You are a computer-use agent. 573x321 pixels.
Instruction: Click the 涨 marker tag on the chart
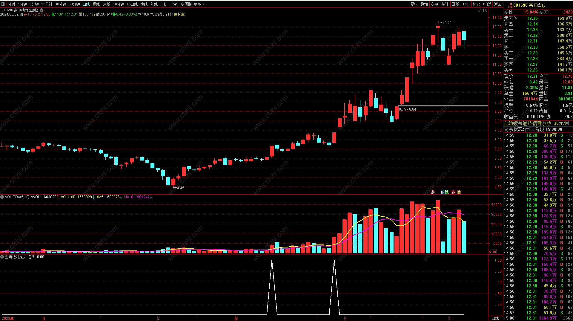454,192
